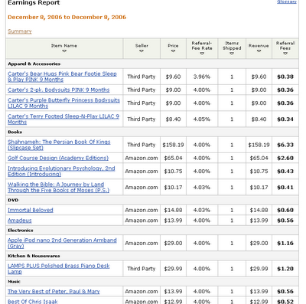
Task: Select the $29.99 price cell
Action: 173,269
